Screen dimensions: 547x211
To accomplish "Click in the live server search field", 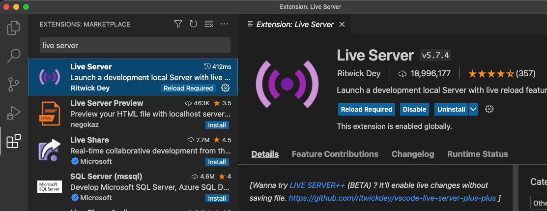I will click(x=135, y=45).
